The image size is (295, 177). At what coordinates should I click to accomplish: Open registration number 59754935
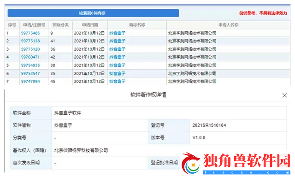[x=30, y=65]
